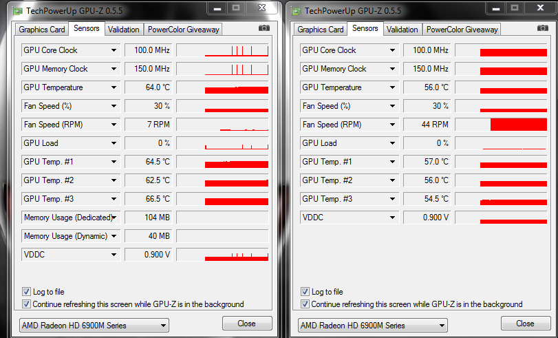The height and width of the screenshot is (338, 558).
Task: Click camera screenshot icon in left GPU-Z window
Action: (x=264, y=28)
